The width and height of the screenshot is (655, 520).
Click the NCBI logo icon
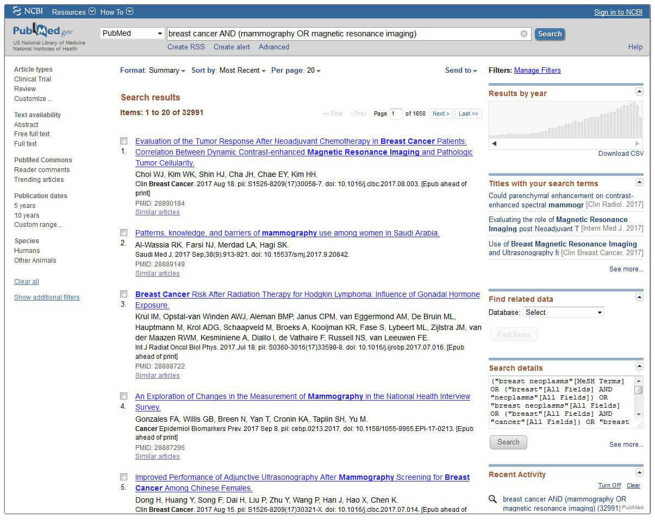(x=16, y=11)
